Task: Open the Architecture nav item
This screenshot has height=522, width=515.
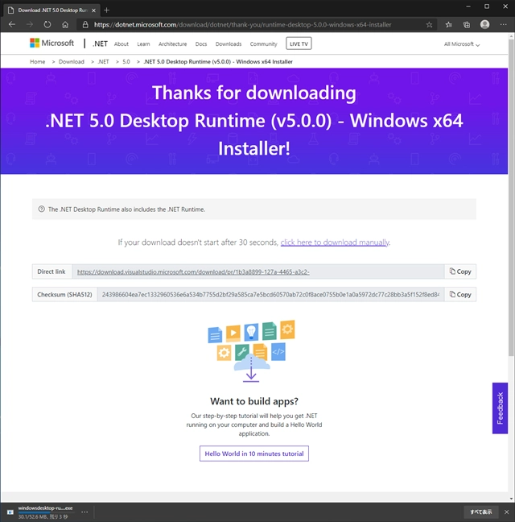Action: [x=172, y=44]
